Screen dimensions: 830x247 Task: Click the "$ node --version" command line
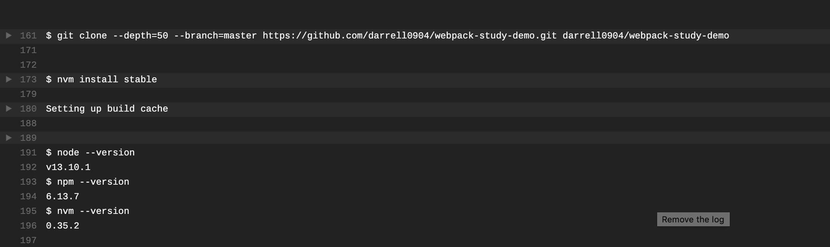point(90,153)
